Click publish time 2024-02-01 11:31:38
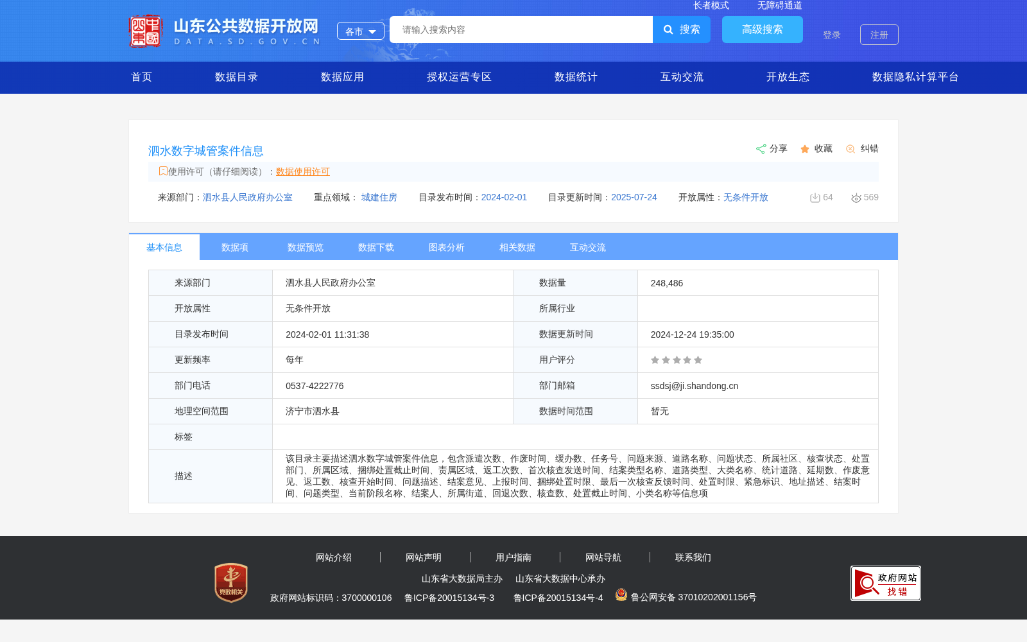Viewport: 1027px width, 642px height. coord(327,334)
